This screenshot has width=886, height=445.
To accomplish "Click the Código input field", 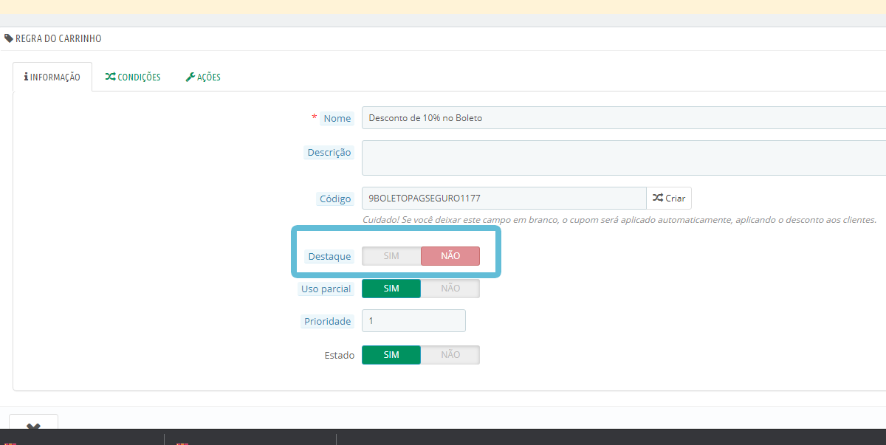I will coord(504,199).
